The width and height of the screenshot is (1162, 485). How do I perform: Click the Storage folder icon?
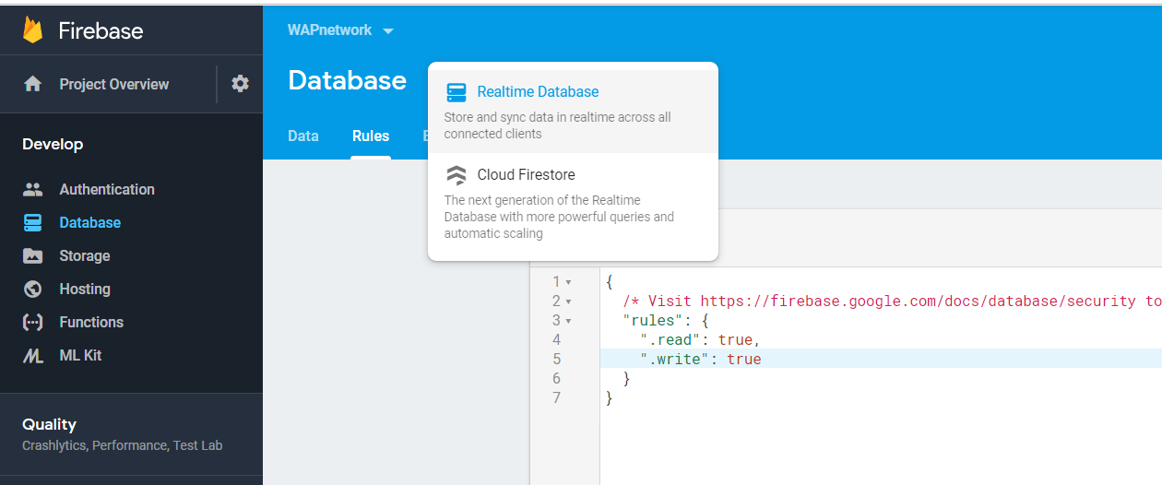coord(33,255)
